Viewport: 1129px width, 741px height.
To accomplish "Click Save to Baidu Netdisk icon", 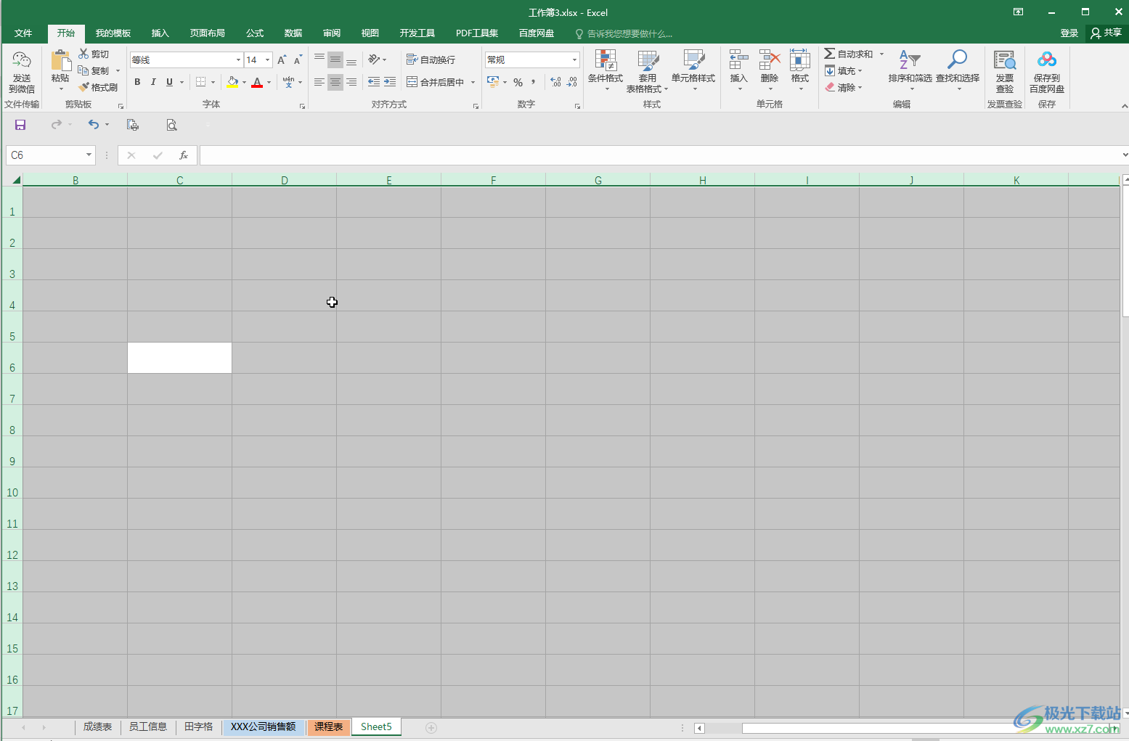I will [1047, 60].
